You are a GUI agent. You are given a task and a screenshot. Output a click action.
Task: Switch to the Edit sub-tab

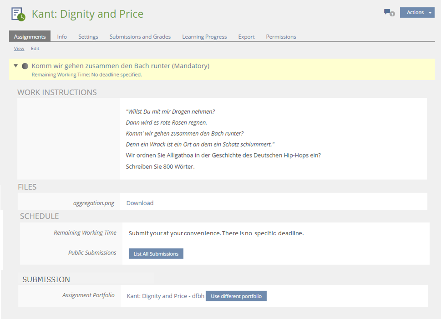click(35, 48)
